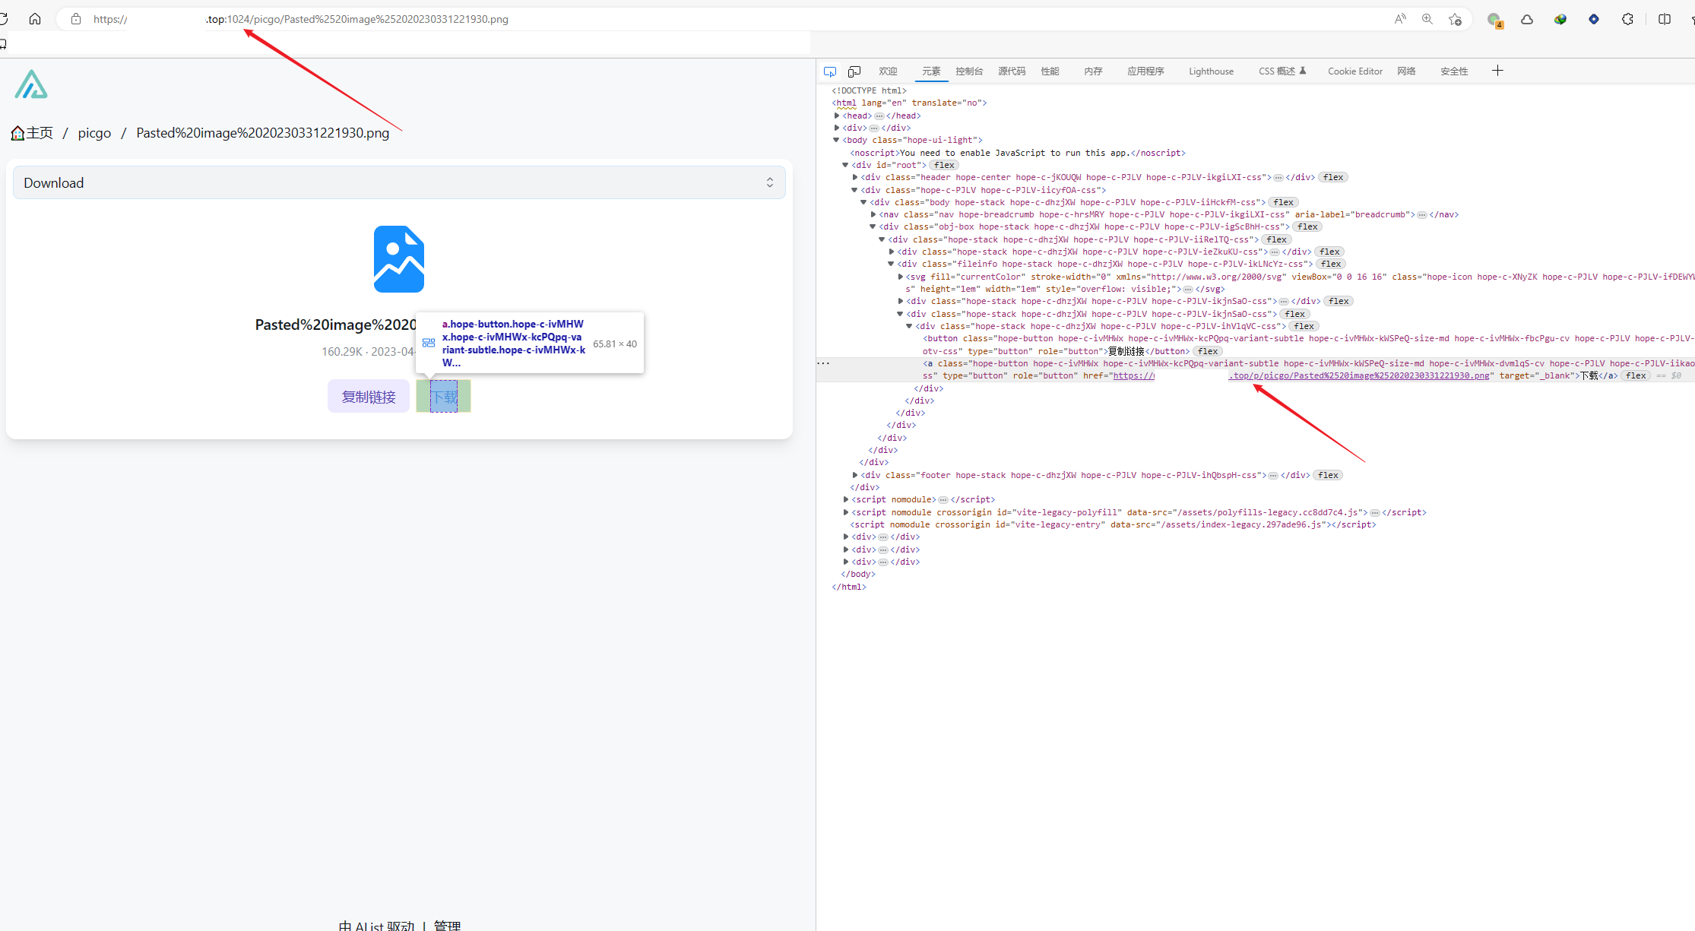Click the image file icon preview
The image size is (1695, 931).
click(399, 259)
